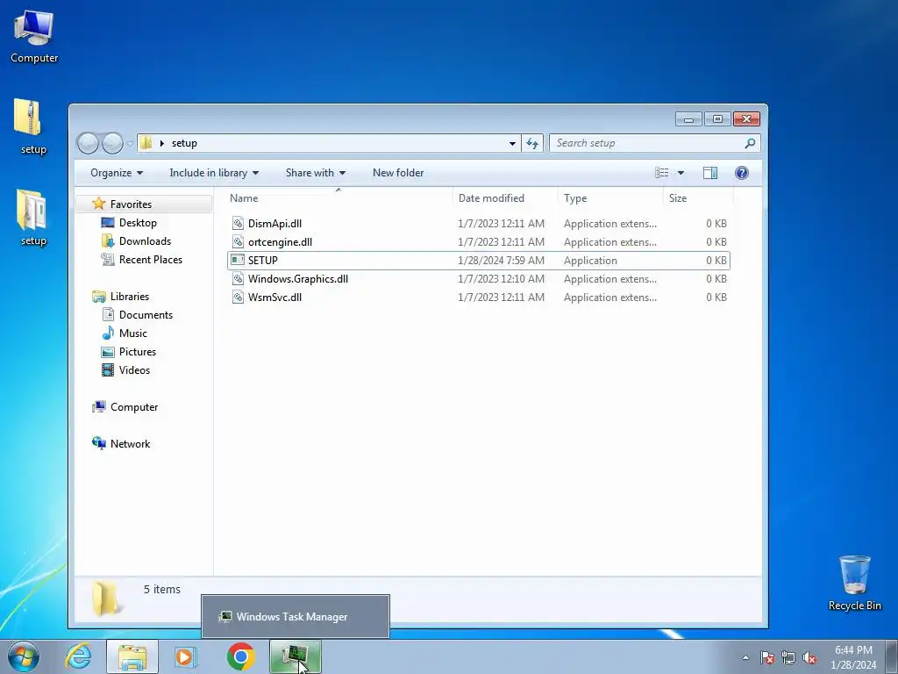Select the WsmSvc.dll file

point(478,297)
